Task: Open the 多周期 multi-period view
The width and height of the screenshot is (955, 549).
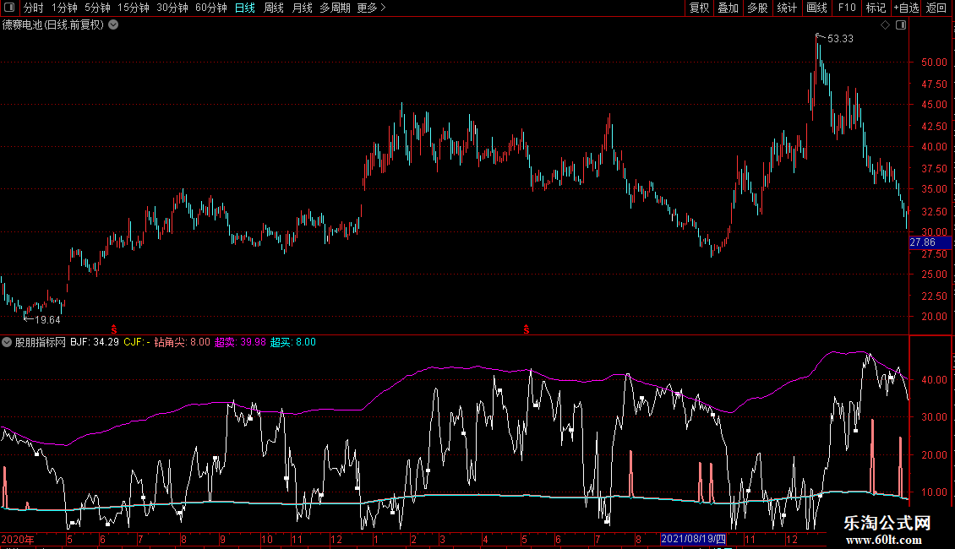Action: coord(335,8)
